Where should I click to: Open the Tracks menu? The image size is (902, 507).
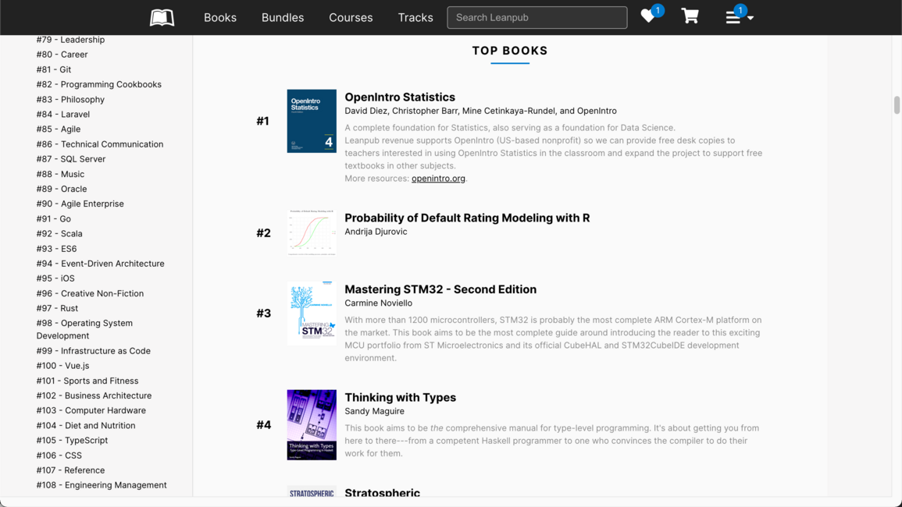(415, 17)
